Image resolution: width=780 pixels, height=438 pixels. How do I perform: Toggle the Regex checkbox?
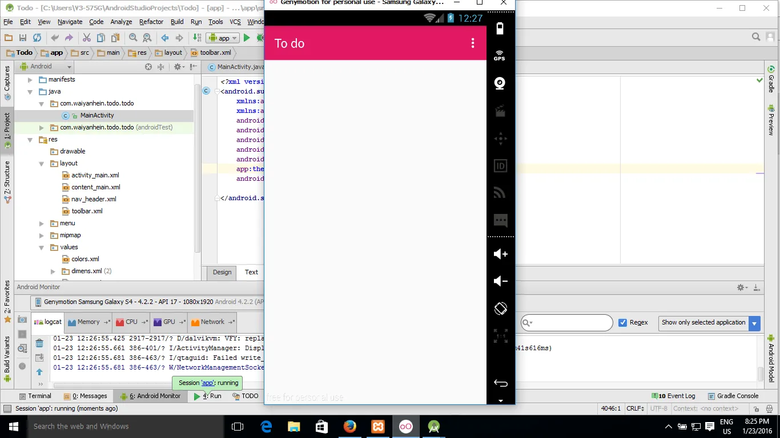pyautogui.click(x=623, y=322)
